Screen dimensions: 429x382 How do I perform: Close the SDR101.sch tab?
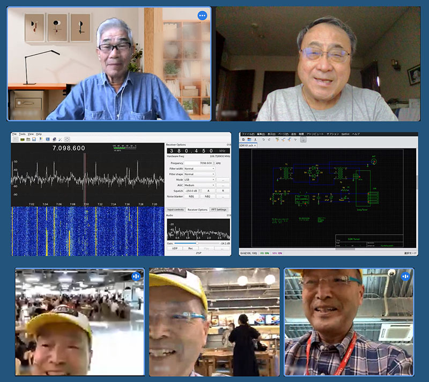255,146
